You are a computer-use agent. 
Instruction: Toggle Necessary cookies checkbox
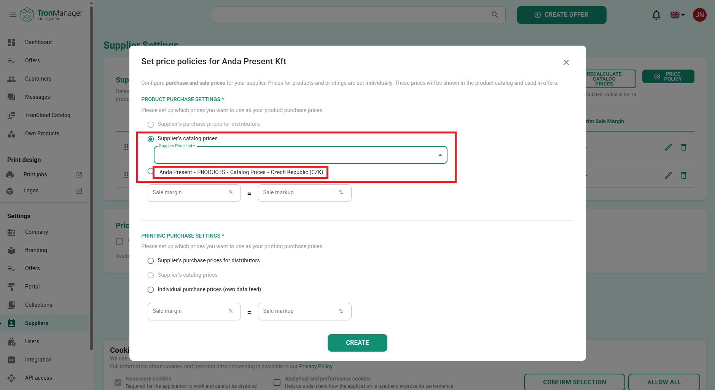[118, 382]
